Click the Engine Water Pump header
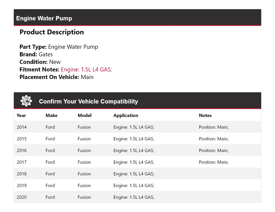The height and width of the screenshot is (212, 275). coord(44,18)
